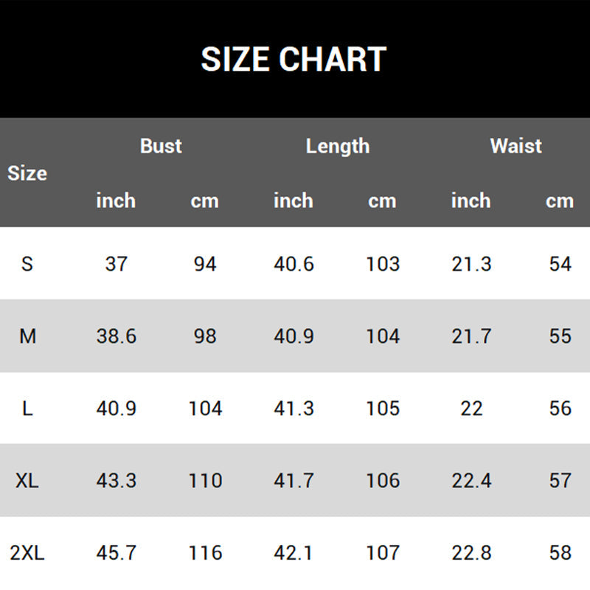Viewport: 590px width, 590px height.
Task: Click the 42.1 length inch value
Action: 294,553
